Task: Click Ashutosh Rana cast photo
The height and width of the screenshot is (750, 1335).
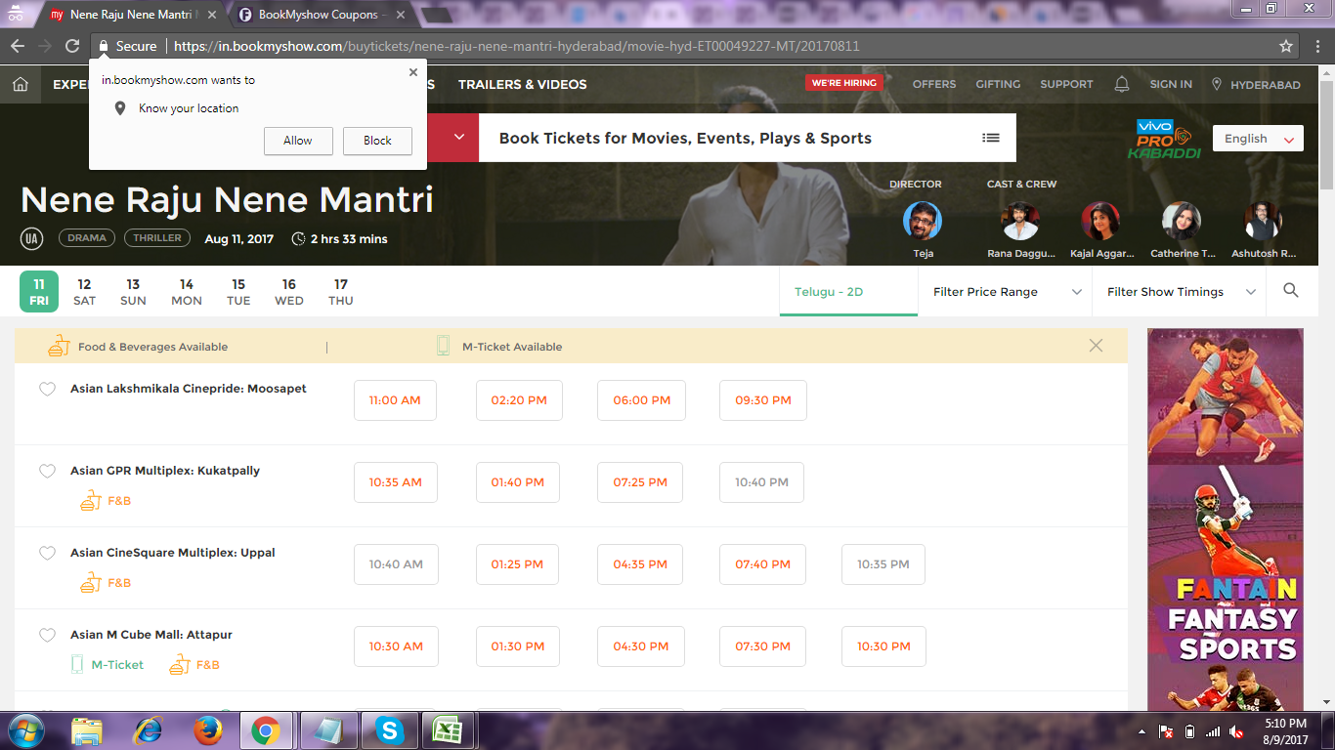Action: (1263, 221)
